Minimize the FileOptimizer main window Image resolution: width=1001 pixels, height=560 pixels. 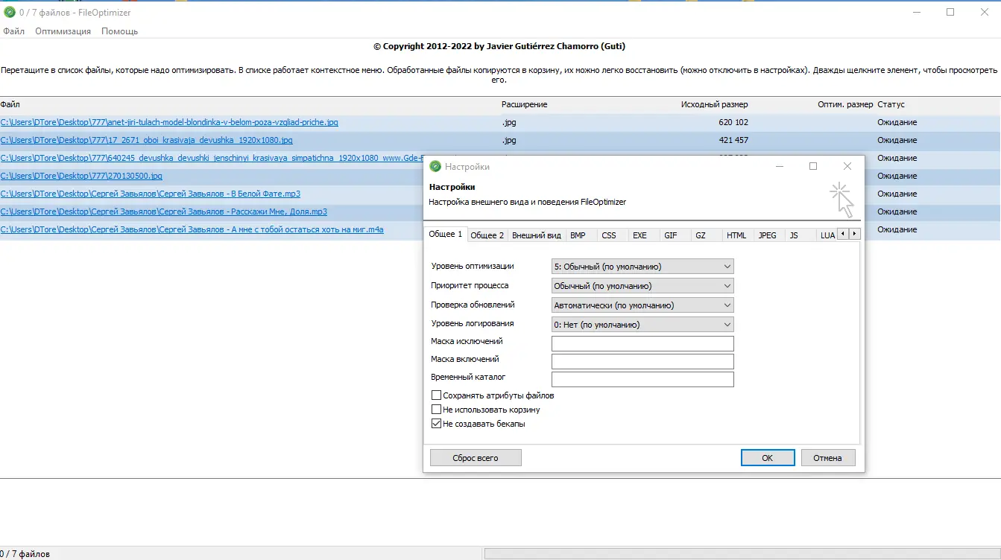click(x=916, y=12)
